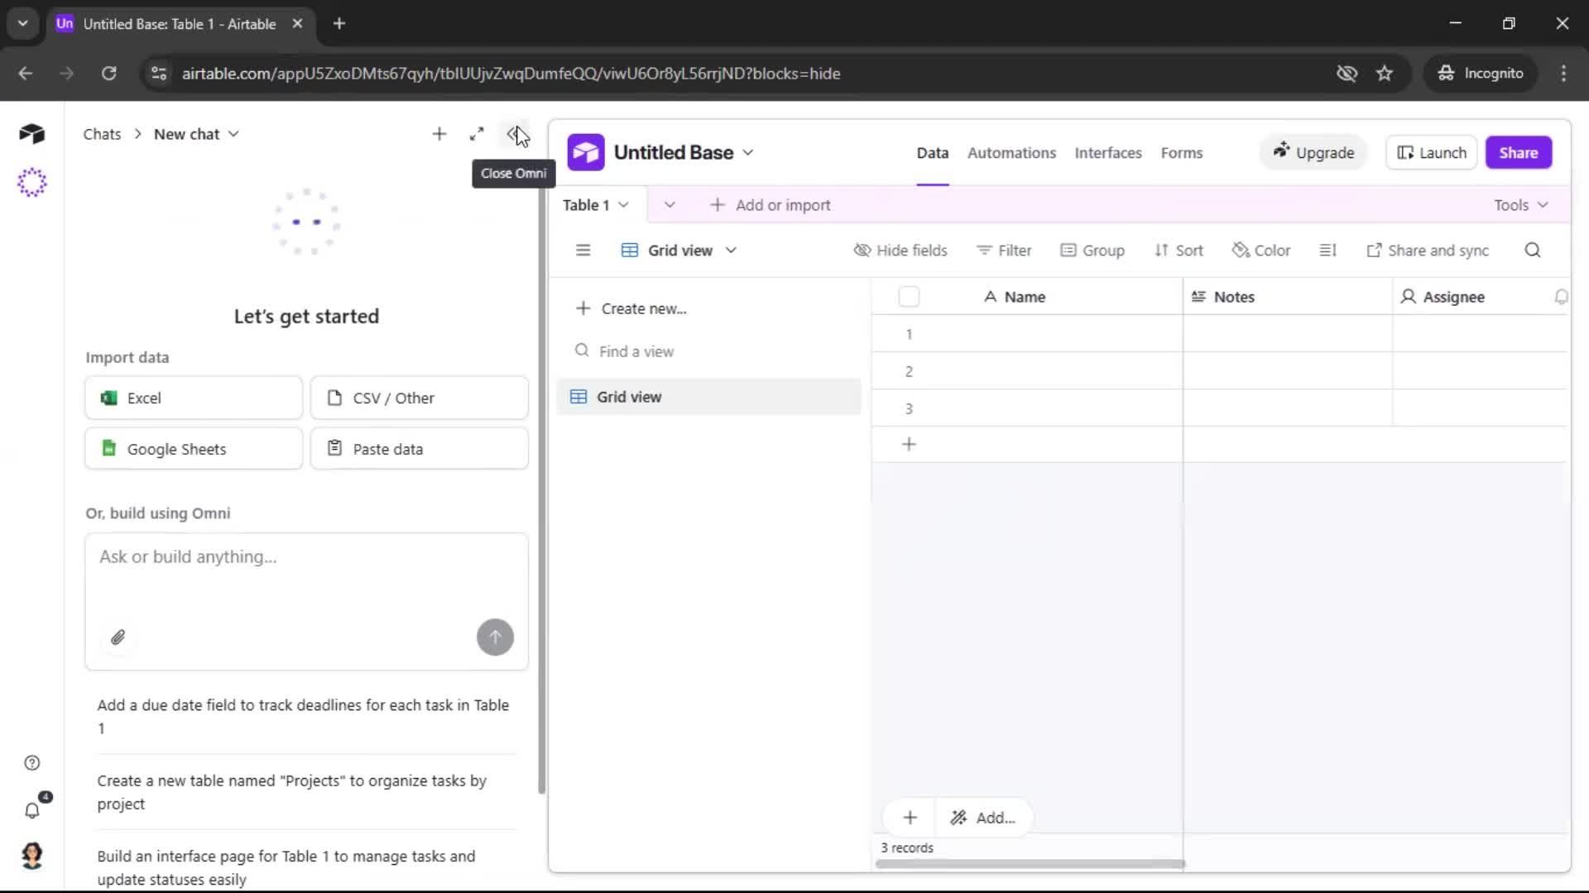
Task: Attach a file with the paperclip icon
Action: (x=118, y=638)
